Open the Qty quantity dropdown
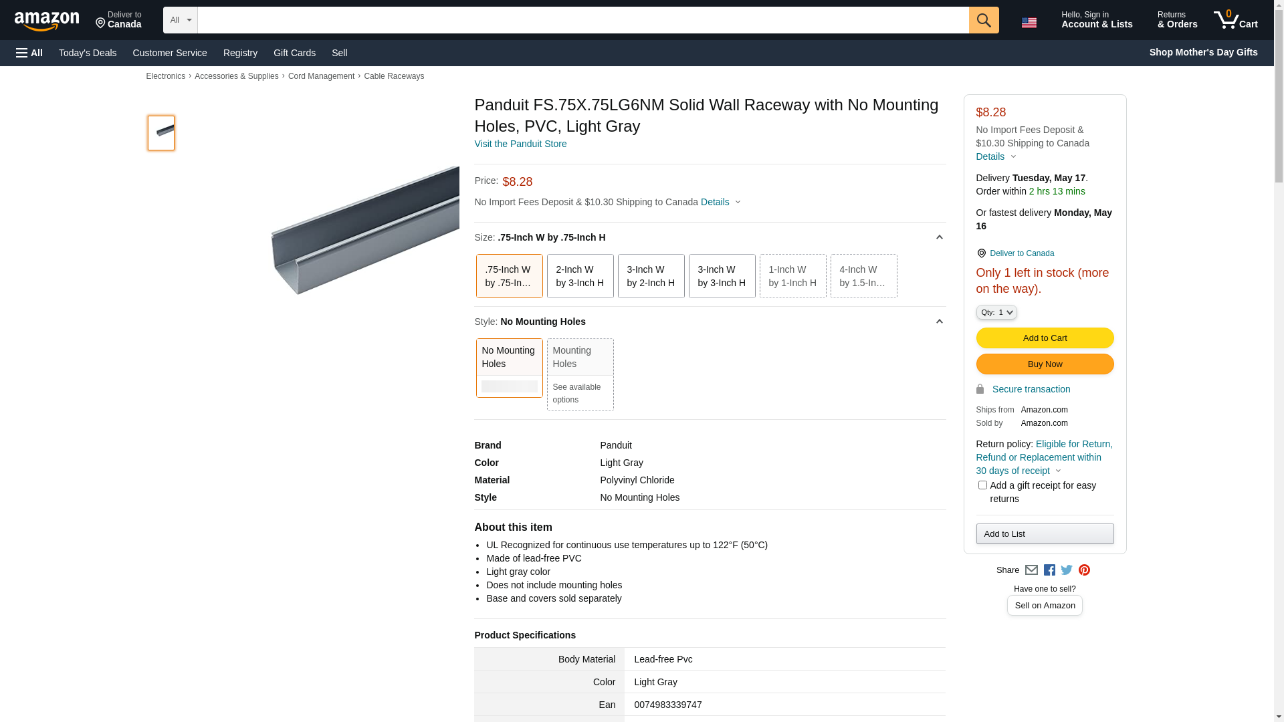This screenshot has height=722, width=1284. (x=996, y=312)
